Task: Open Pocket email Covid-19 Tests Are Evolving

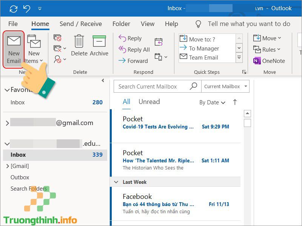Action: point(176,126)
